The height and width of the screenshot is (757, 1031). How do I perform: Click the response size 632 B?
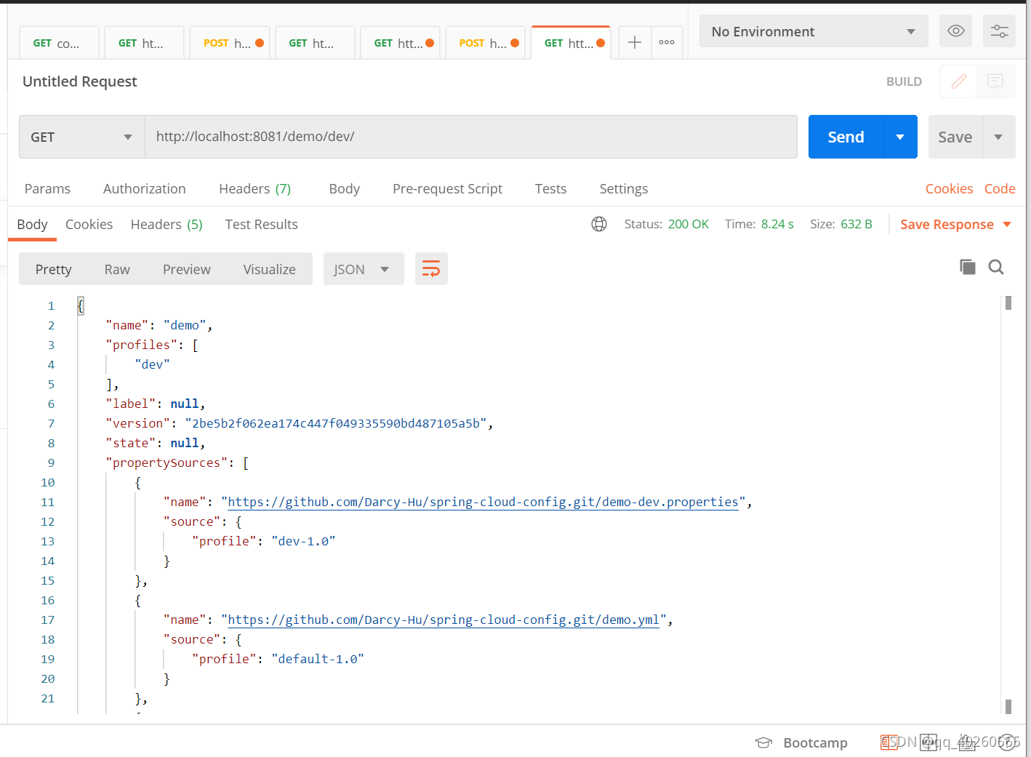(x=857, y=224)
